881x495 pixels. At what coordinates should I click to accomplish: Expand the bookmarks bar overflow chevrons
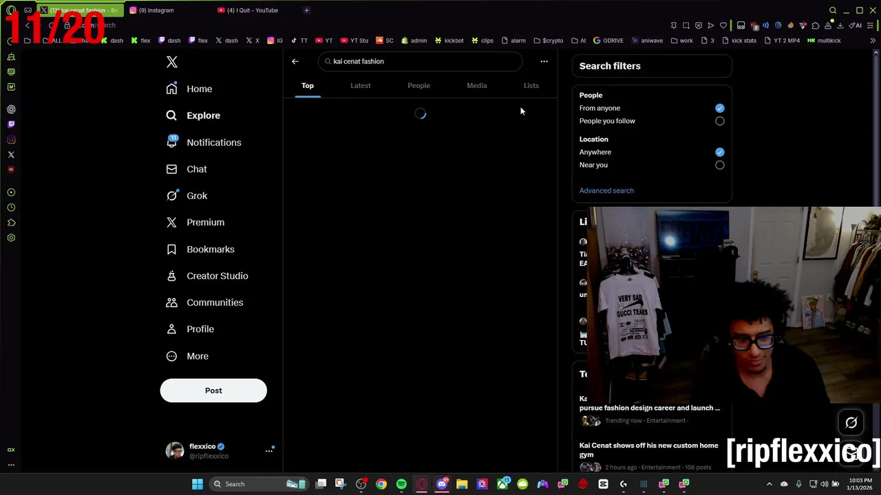tap(873, 41)
